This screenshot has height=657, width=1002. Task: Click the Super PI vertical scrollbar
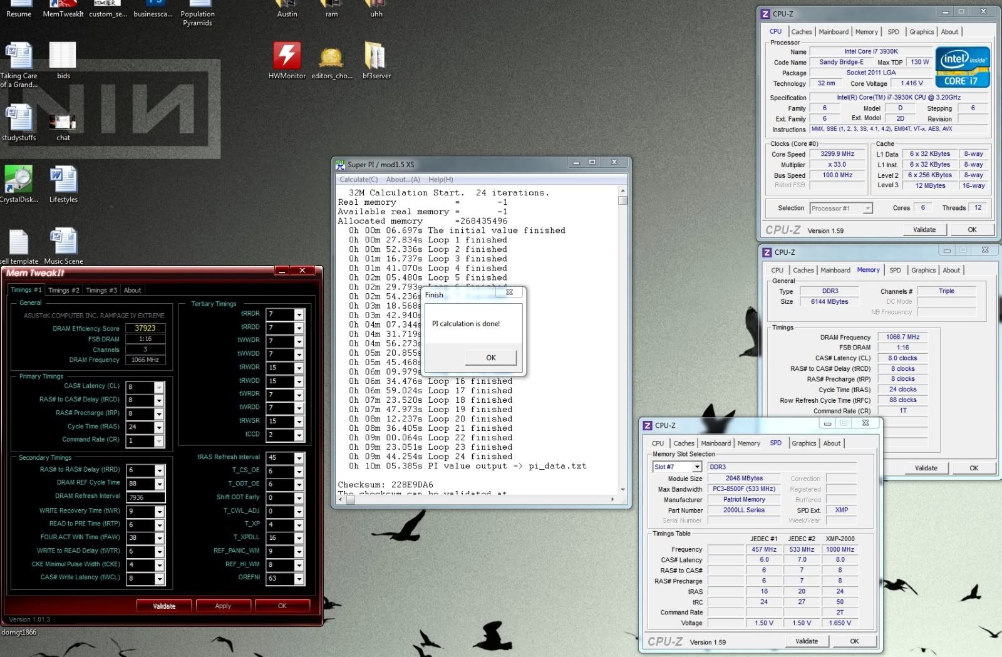[x=622, y=340]
